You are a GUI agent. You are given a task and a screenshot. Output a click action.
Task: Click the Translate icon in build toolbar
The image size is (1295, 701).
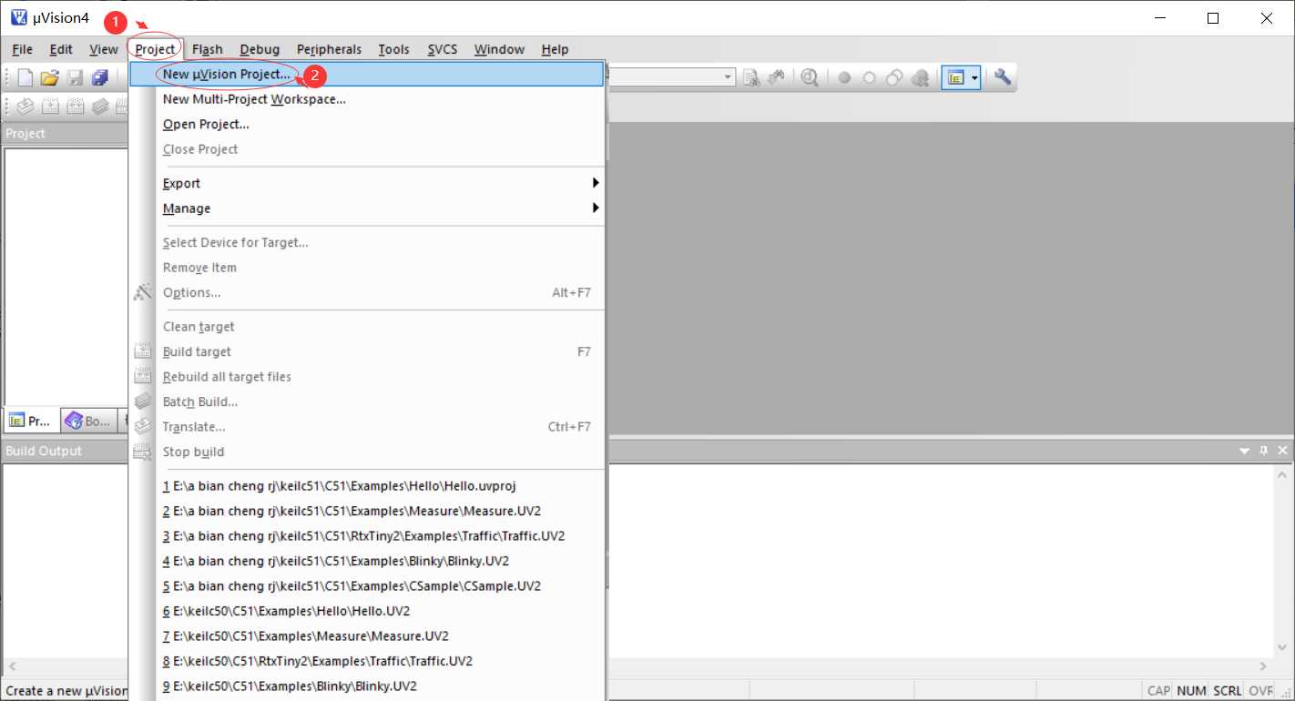[x=25, y=106]
